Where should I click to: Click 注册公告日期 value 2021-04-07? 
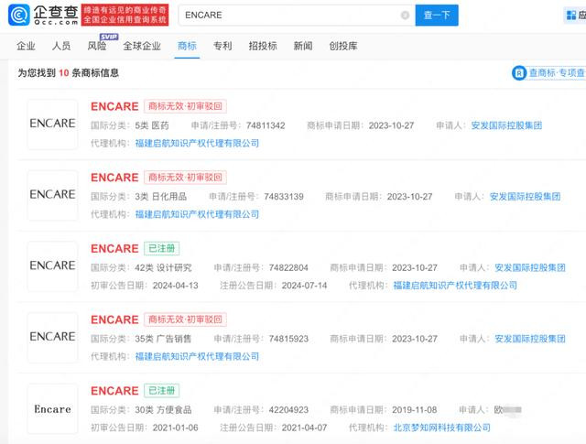(304, 428)
